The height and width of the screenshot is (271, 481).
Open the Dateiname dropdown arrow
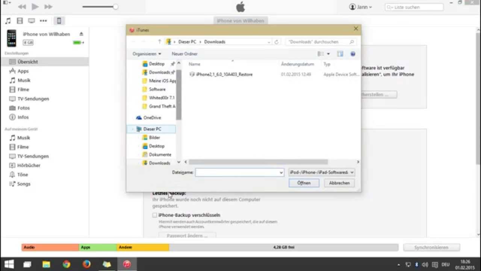(281, 172)
